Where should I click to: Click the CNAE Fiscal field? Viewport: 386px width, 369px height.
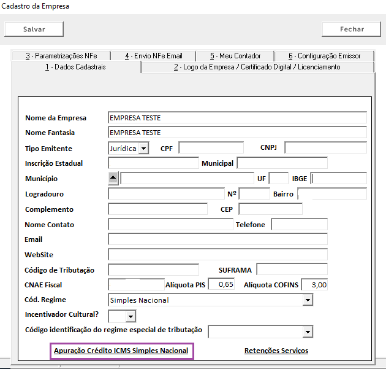[x=137, y=284]
